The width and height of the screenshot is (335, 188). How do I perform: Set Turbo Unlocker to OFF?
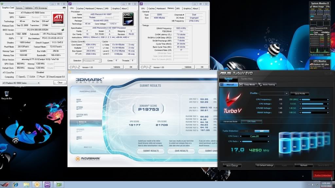coord(262,131)
